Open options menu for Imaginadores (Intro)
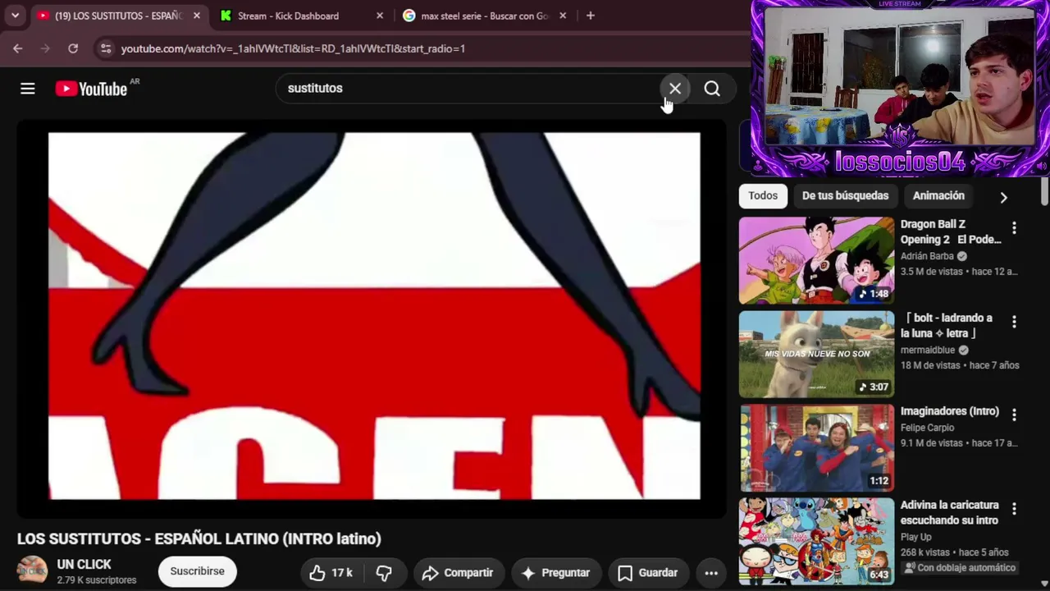Screen dimensions: 1050x591 point(1014,415)
